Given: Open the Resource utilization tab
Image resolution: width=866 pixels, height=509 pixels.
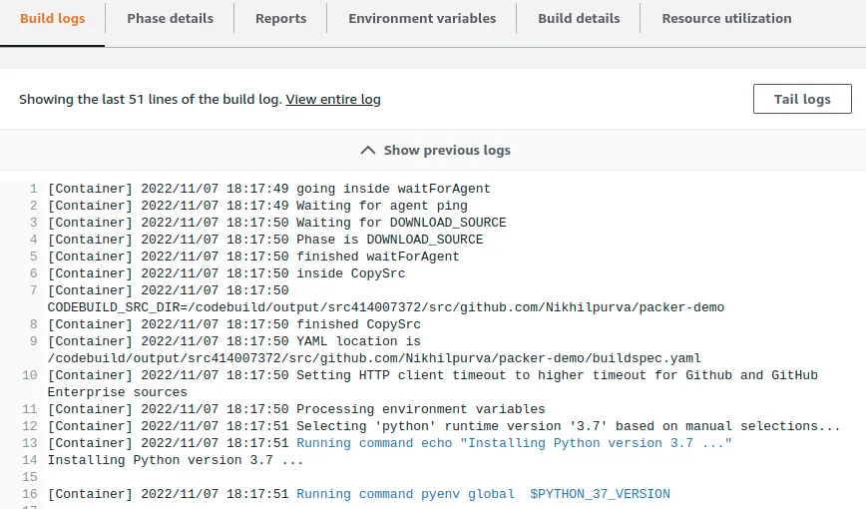Looking at the screenshot, I should [x=726, y=19].
